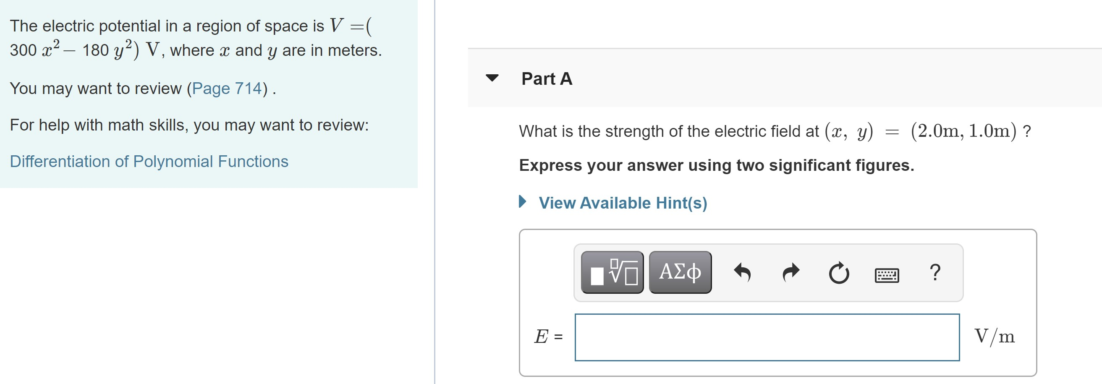Screen dimensions: 1102x384
Task: Open Differentiation of Polynomial Functions link
Action: (x=149, y=162)
